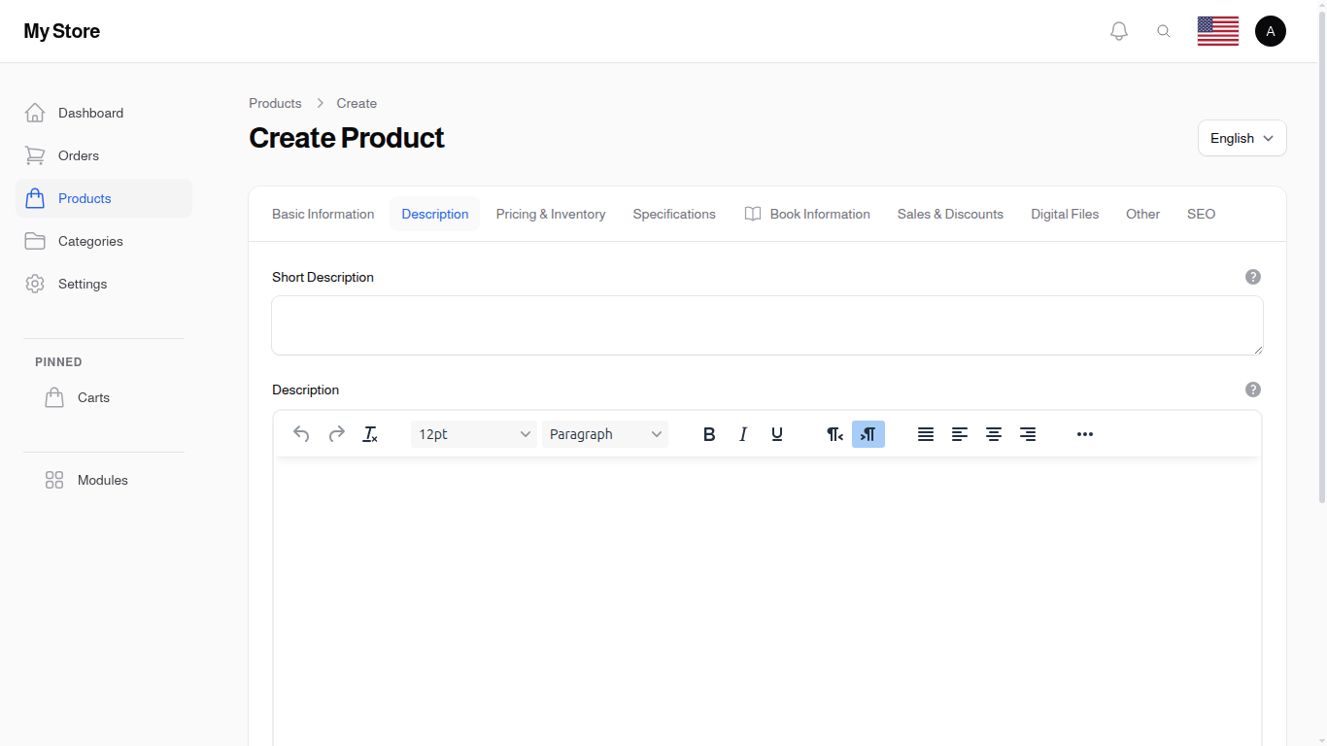
Task: Open the Carts pinned section
Action: (93, 397)
